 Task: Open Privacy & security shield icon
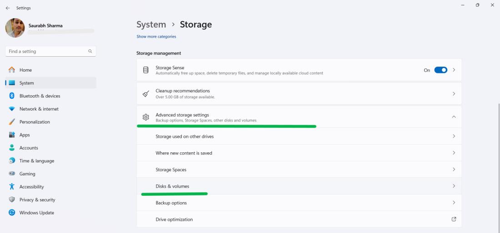click(x=12, y=199)
